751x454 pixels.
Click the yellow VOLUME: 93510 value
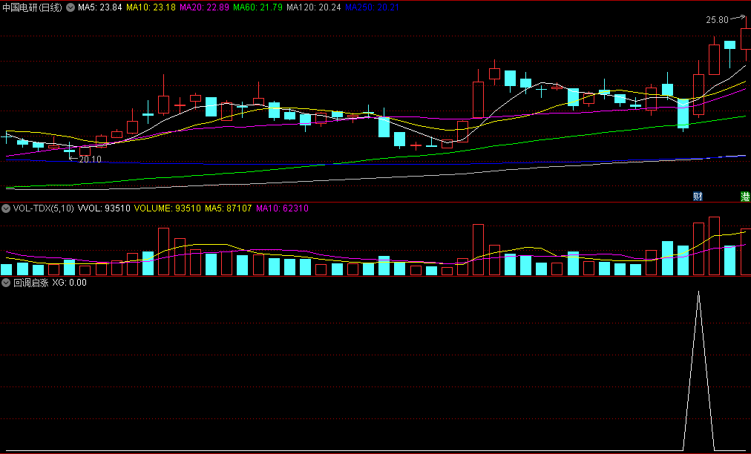[168, 208]
